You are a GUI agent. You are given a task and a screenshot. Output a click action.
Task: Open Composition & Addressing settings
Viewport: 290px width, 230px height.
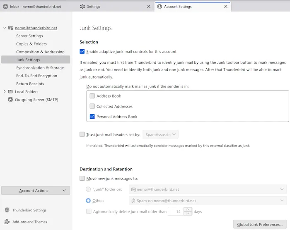(40, 52)
